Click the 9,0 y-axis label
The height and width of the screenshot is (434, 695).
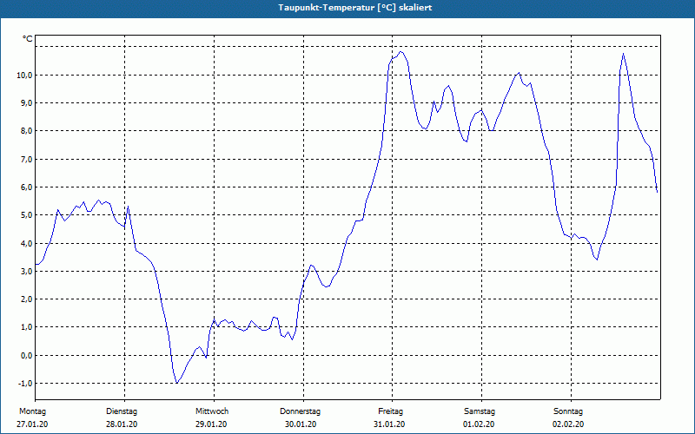(26, 102)
